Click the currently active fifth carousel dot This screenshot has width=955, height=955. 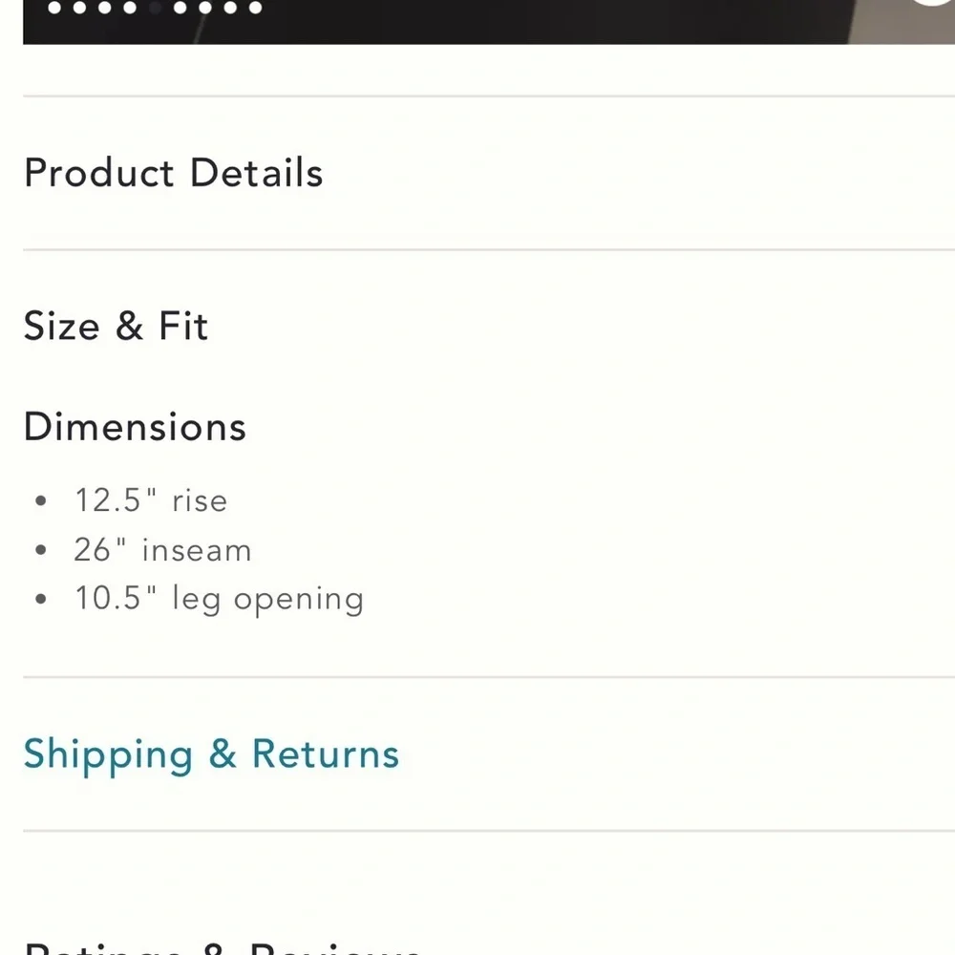point(155,8)
